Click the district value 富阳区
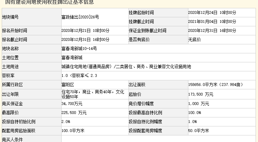Screen dimensions: 258x142 (x=68, y=85)
